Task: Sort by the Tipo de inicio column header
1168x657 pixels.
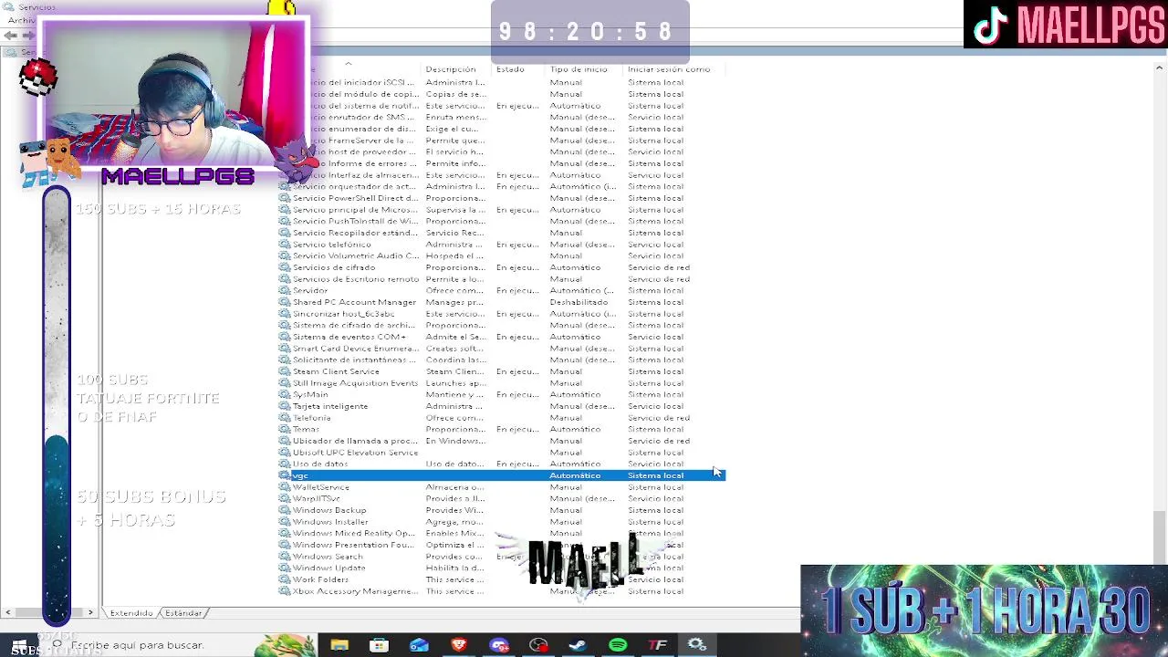Action: tap(584, 69)
